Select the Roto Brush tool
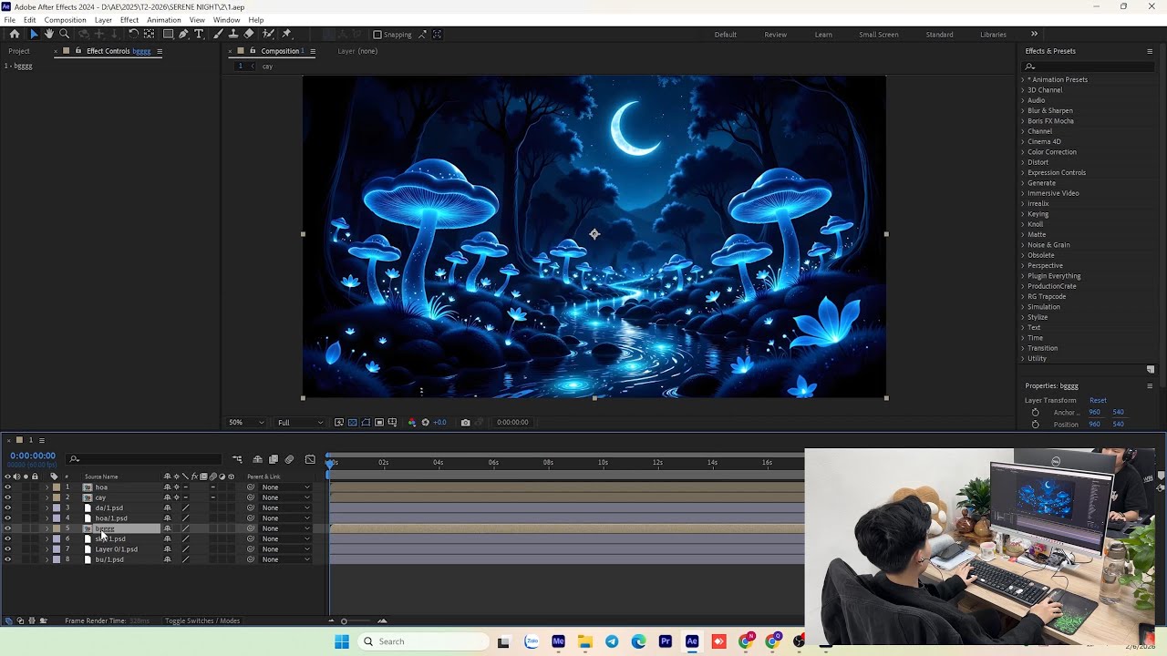This screenshot has width=1167, height=656. click(268, 34)
